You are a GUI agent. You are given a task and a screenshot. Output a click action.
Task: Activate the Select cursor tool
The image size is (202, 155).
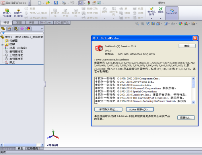[x=80, y=3]
